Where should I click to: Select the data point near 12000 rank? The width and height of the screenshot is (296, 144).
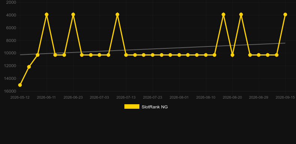coord(29,67)
